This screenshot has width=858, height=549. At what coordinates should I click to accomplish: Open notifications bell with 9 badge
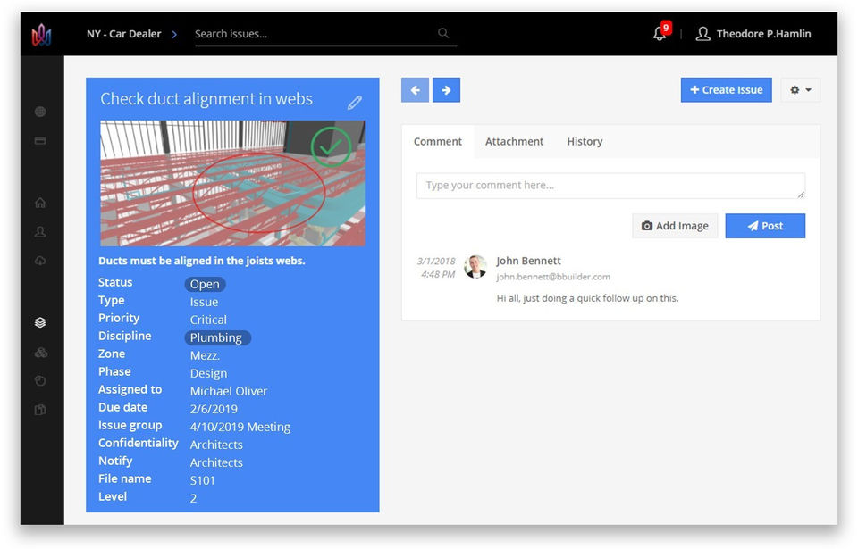tap(661, 33)
